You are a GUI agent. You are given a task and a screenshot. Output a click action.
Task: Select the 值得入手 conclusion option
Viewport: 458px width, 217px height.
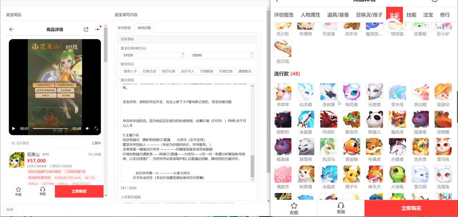tap(130, 71)
